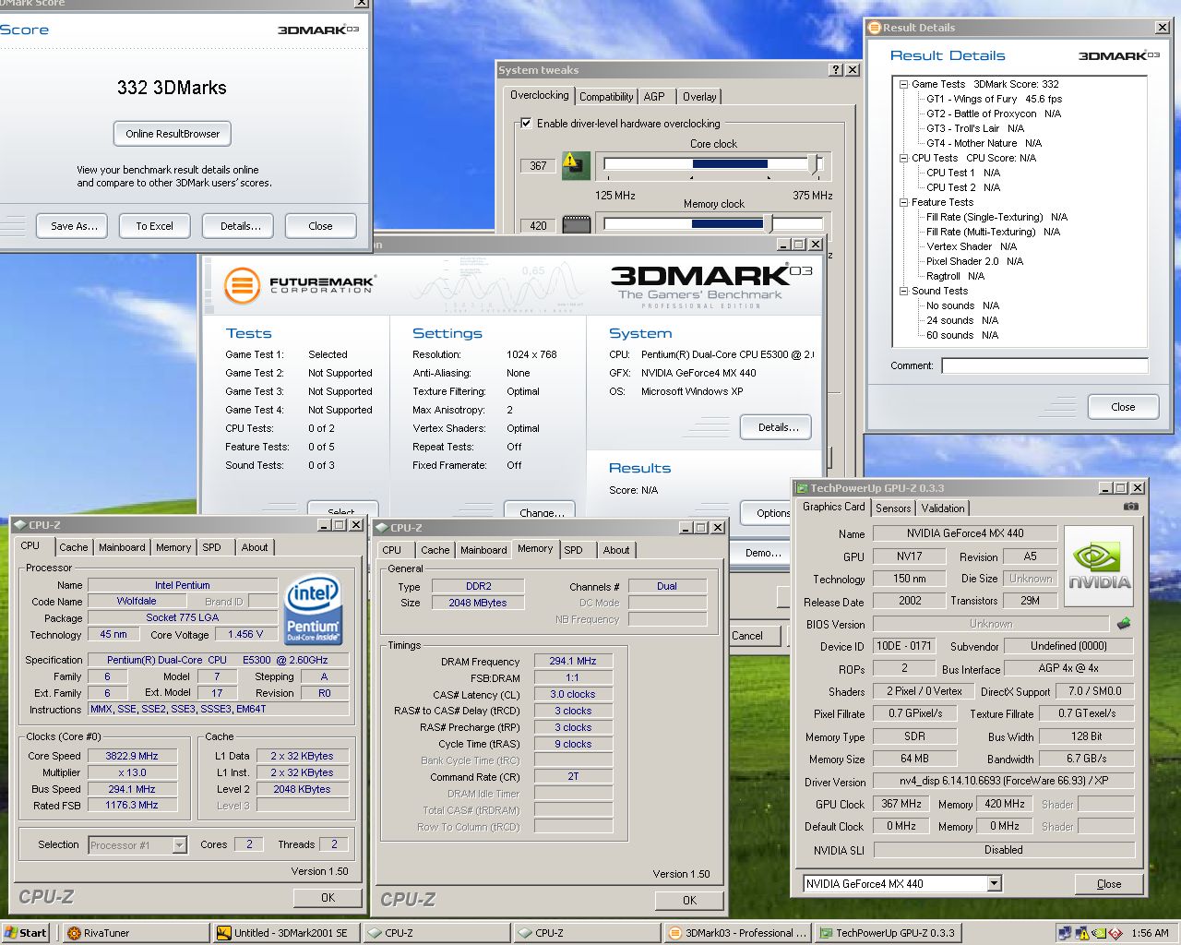This screenshot has height=945, width=1181.
Task: Switch to AGP tab in System tweaks
Action: click(x=654, y=97)
